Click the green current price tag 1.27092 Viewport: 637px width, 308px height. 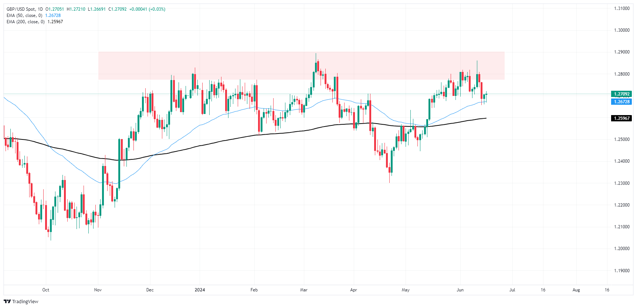(x=621, y=94)
